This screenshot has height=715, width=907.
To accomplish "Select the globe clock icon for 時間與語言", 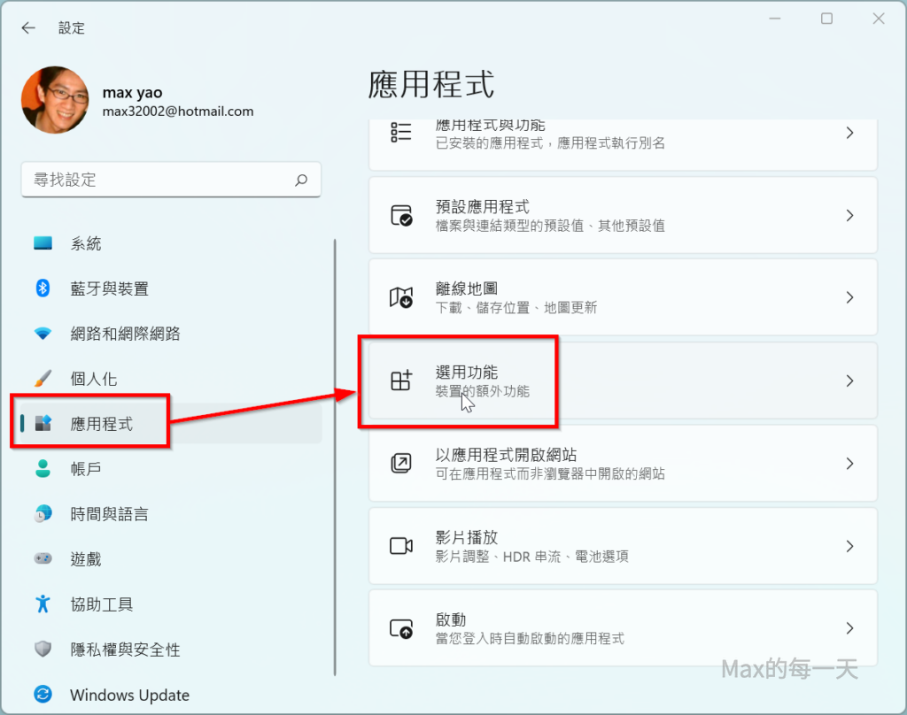I will point(43,513).
